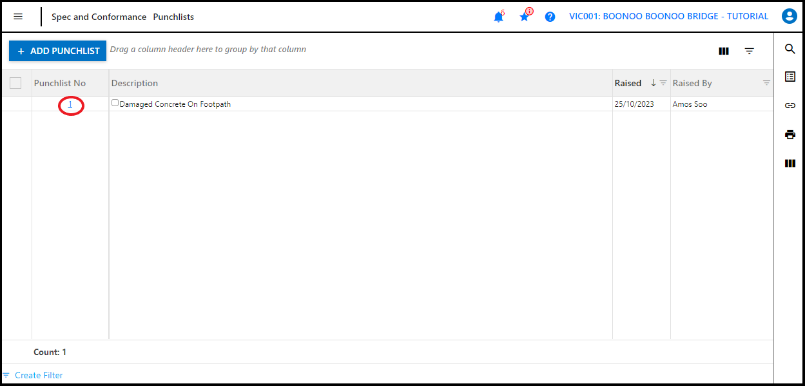Viewport: 805px width, 386px height.
Task: Tick the Damaged Concrete On Footpath checkbox
Action: coord(115,103)
